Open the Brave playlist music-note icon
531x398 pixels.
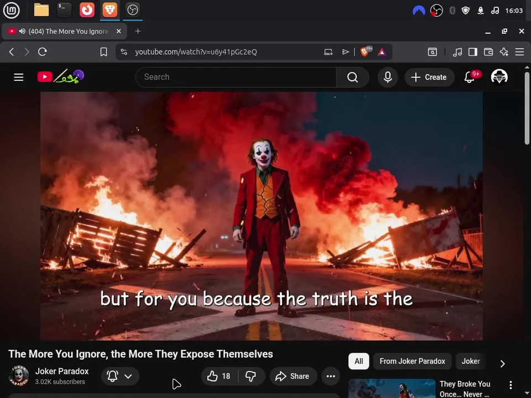coord(457,52)
